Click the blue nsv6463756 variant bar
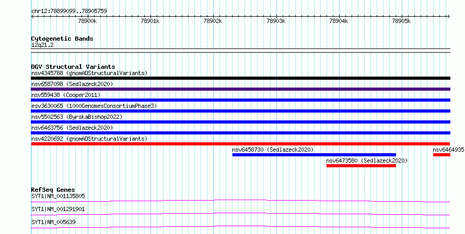Viewport: 465px width, 234px height. 240,133
